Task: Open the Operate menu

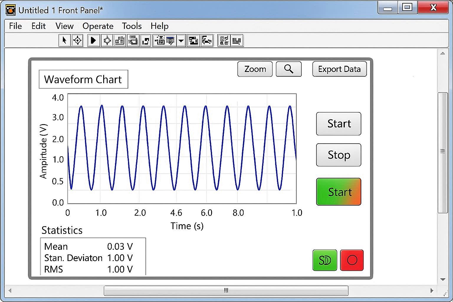Action: tap(98, 26)
